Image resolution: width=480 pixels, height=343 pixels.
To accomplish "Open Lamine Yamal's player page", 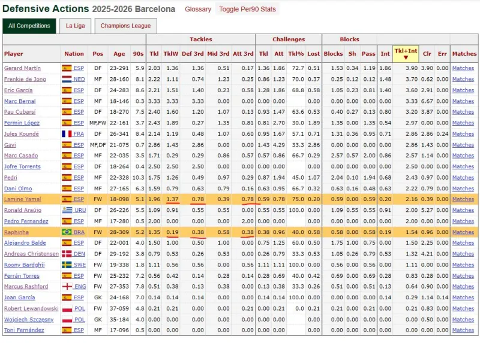I will click(x=22, y=199).
